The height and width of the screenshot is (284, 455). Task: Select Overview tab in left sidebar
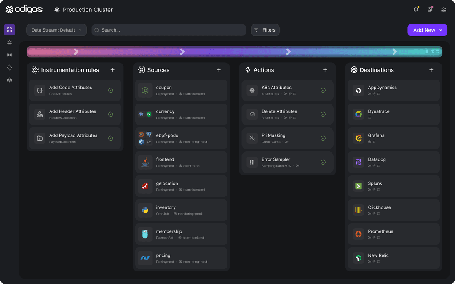[9, 30]
